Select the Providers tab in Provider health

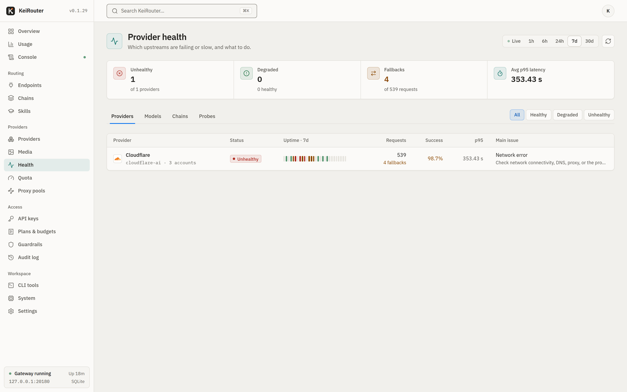(x=122, y=116)
